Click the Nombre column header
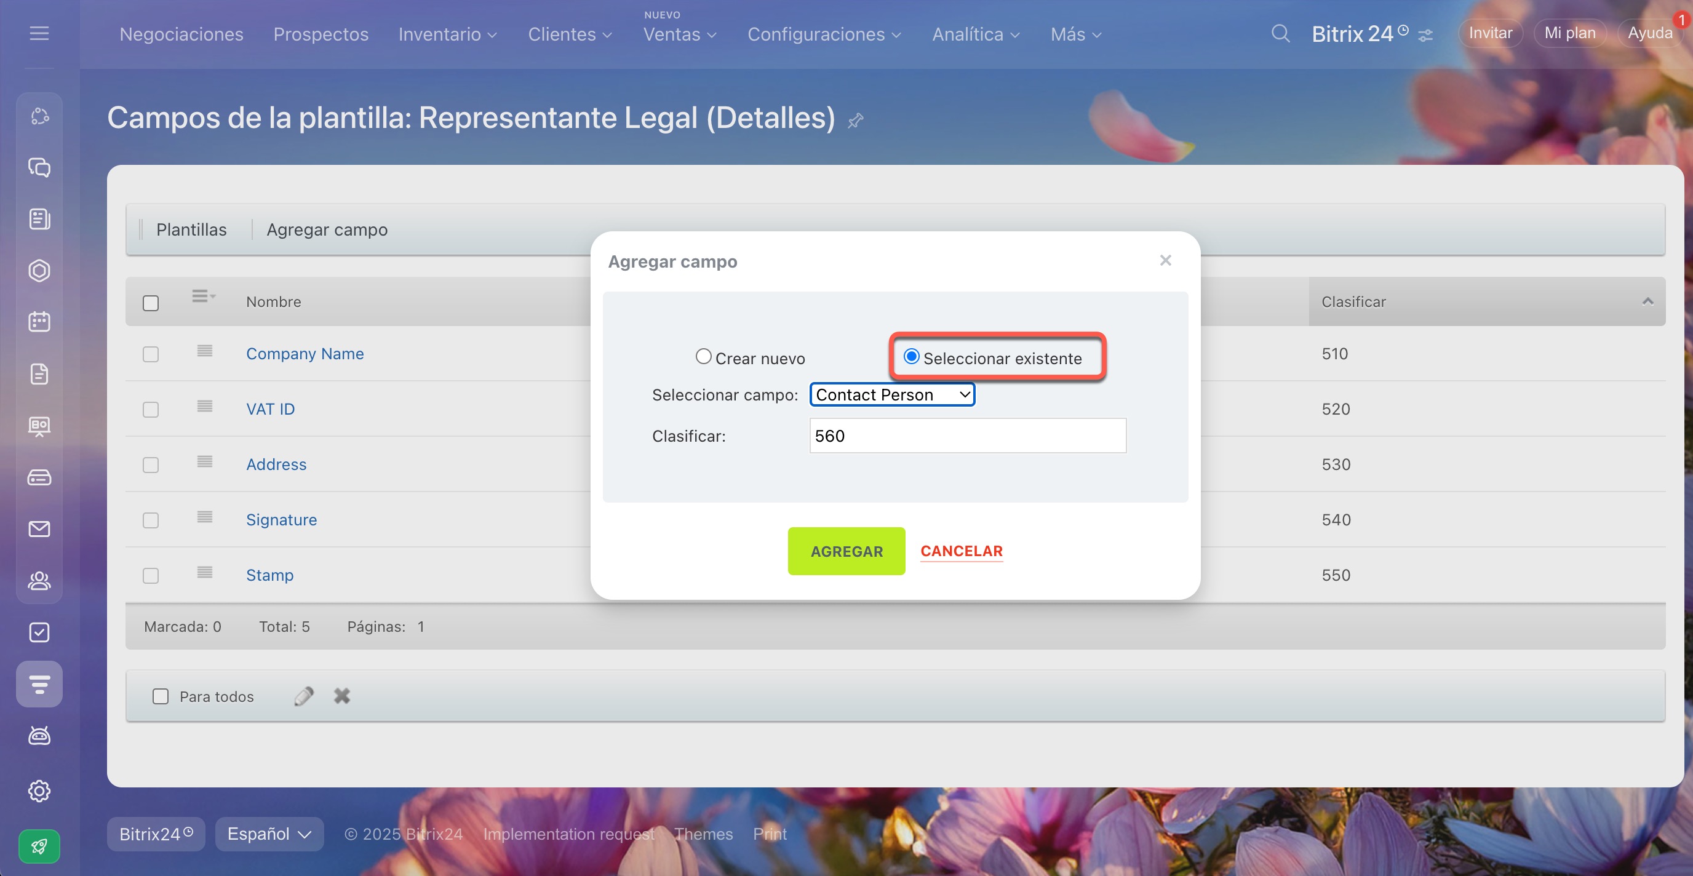1693x876 pixels. click(x=273, y=301)
